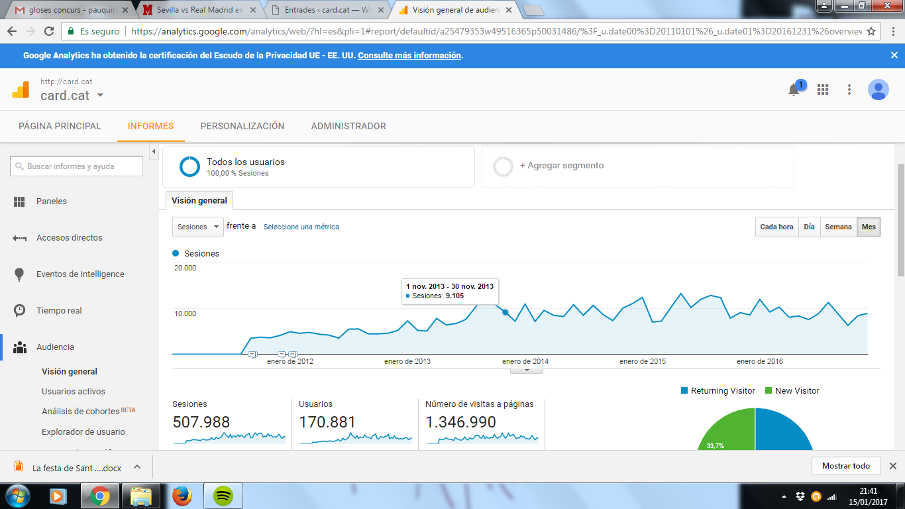
Task: Click the Buscar informes y ayuda field
Action: pos(77,166)
